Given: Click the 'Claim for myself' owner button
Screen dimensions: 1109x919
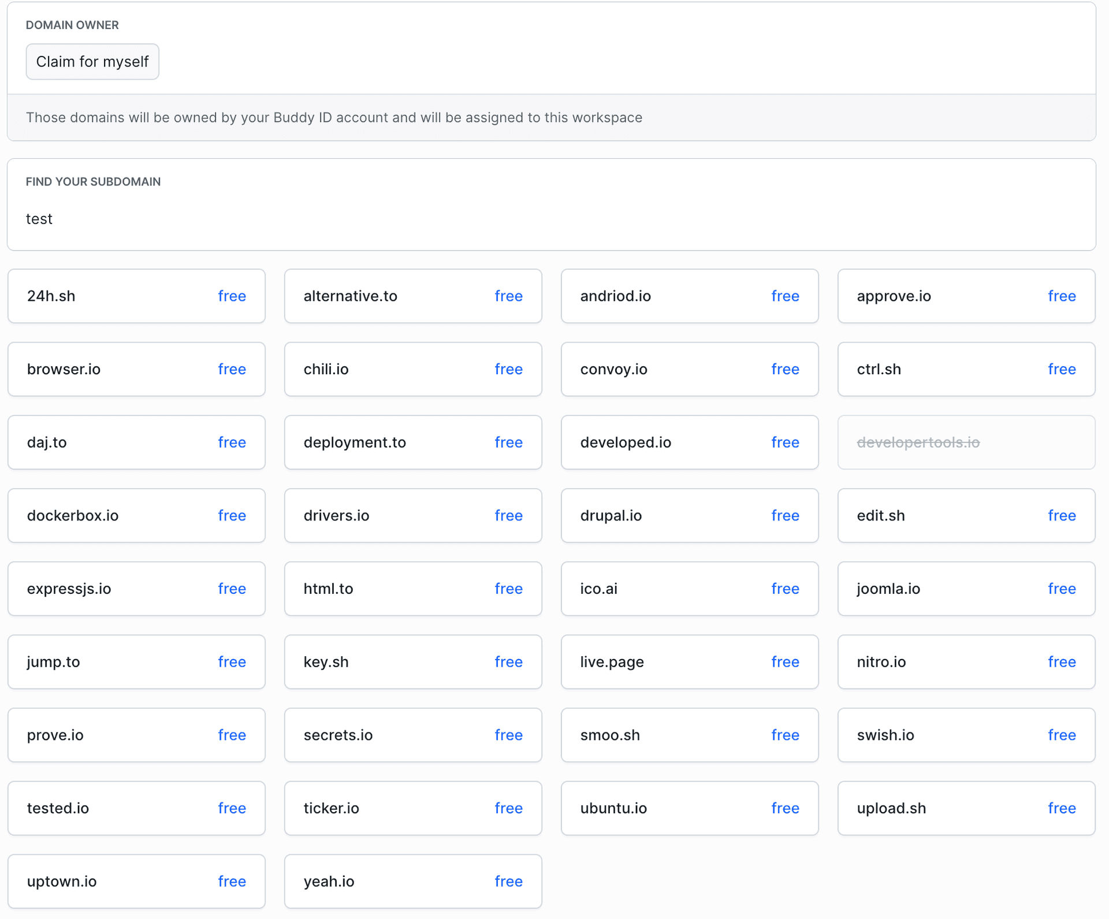Looking at the screenshot, I should 92,62.
